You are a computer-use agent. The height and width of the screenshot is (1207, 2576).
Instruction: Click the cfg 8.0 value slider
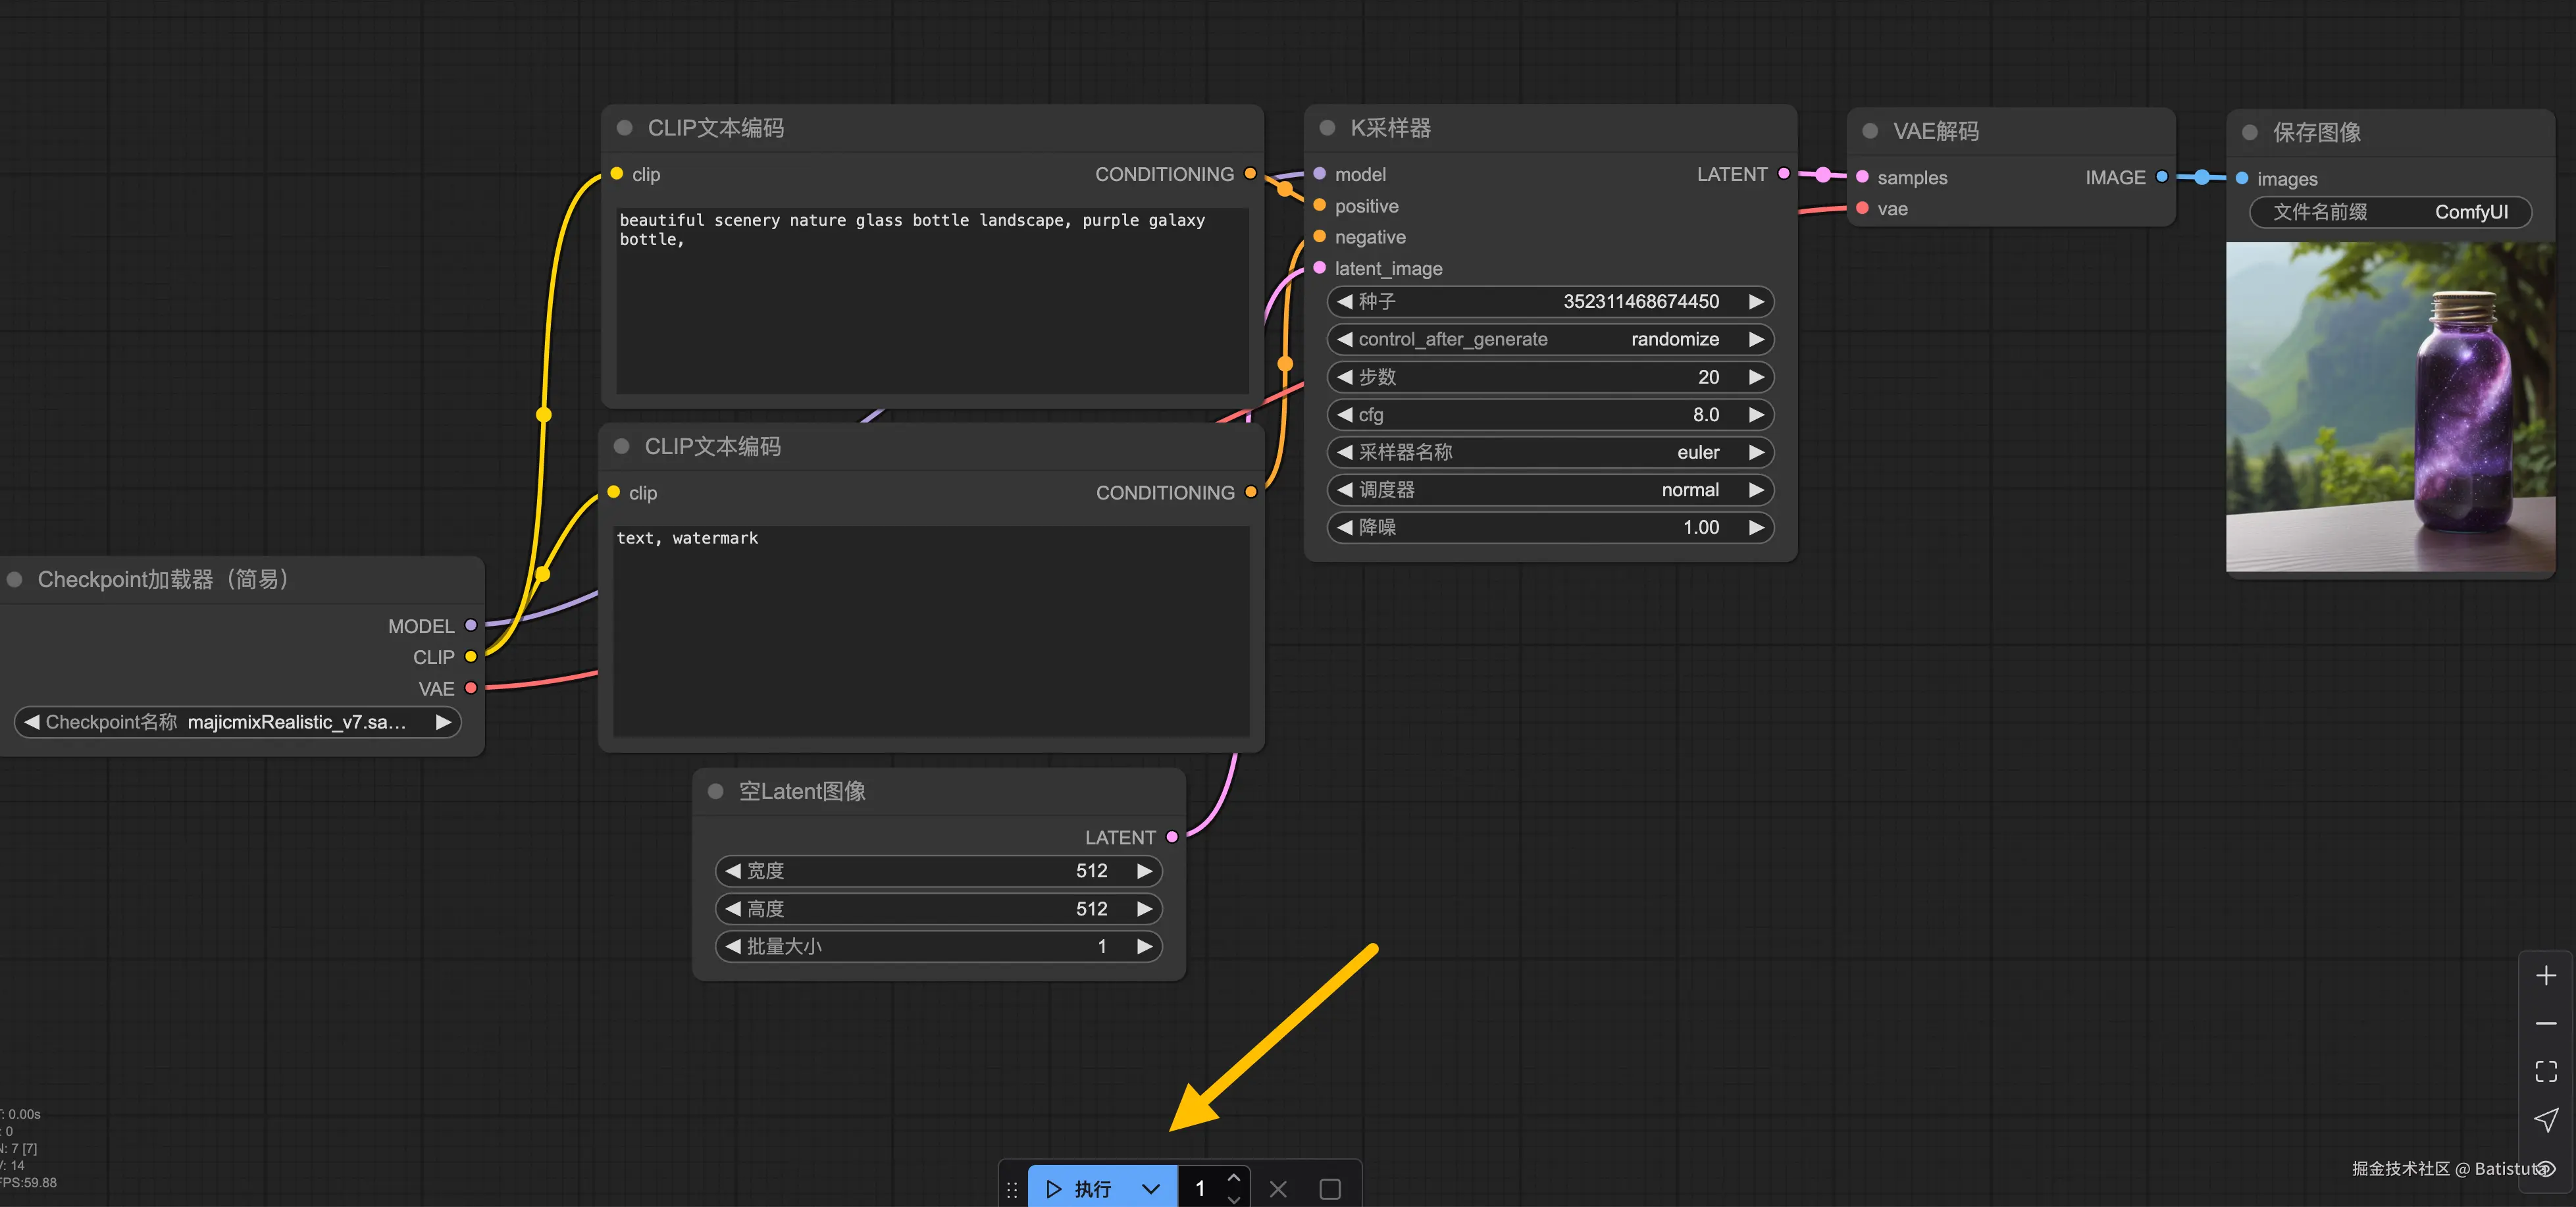coord(1549,414)
